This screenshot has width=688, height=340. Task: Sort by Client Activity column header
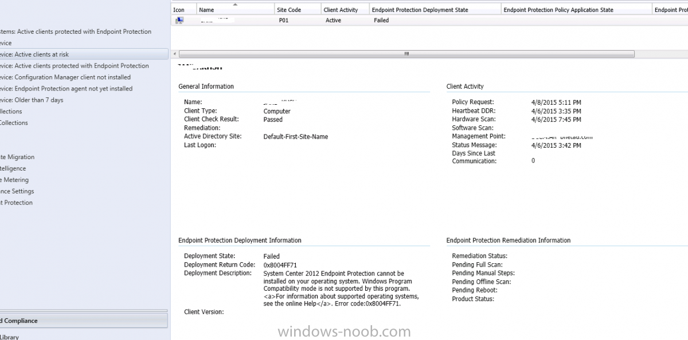344,10
